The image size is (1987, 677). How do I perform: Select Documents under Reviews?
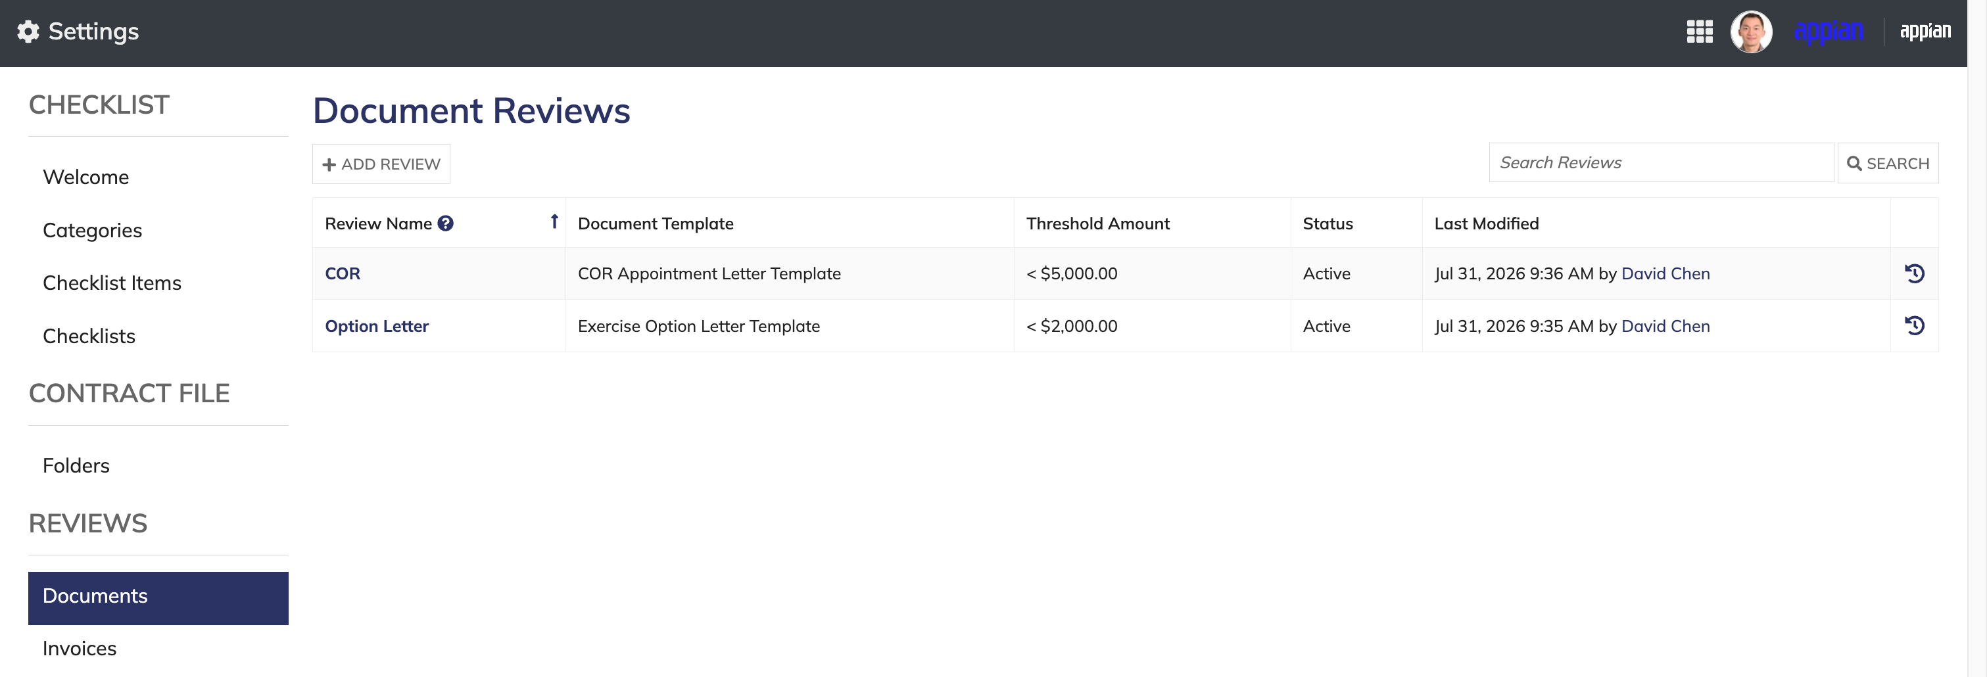coord(158,597)
